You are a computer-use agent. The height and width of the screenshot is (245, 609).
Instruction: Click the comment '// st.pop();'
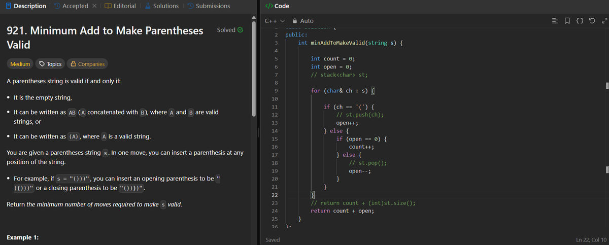coord(368,163)
